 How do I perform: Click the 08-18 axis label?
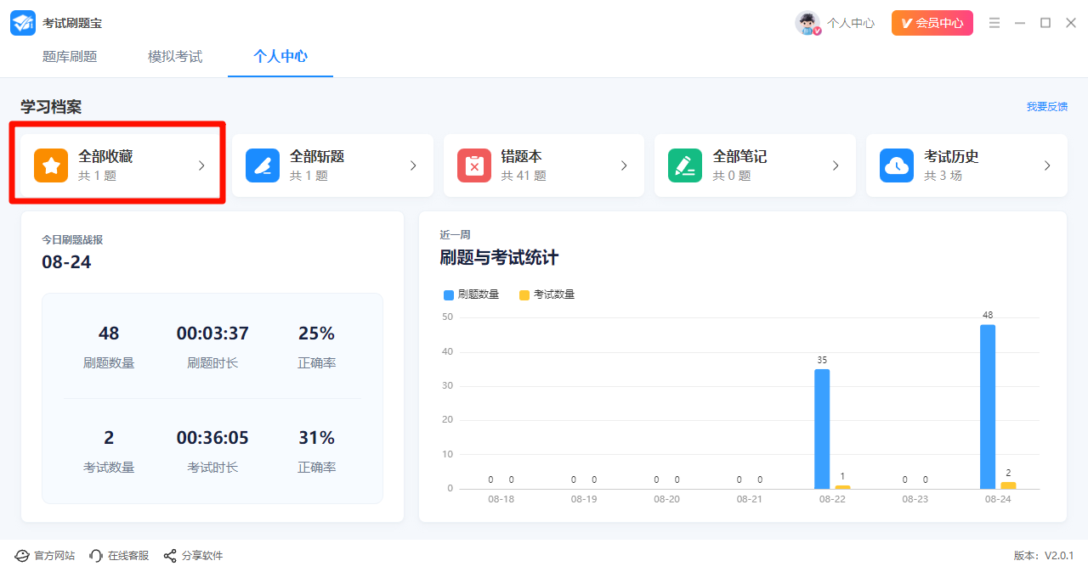coord(501,499)
